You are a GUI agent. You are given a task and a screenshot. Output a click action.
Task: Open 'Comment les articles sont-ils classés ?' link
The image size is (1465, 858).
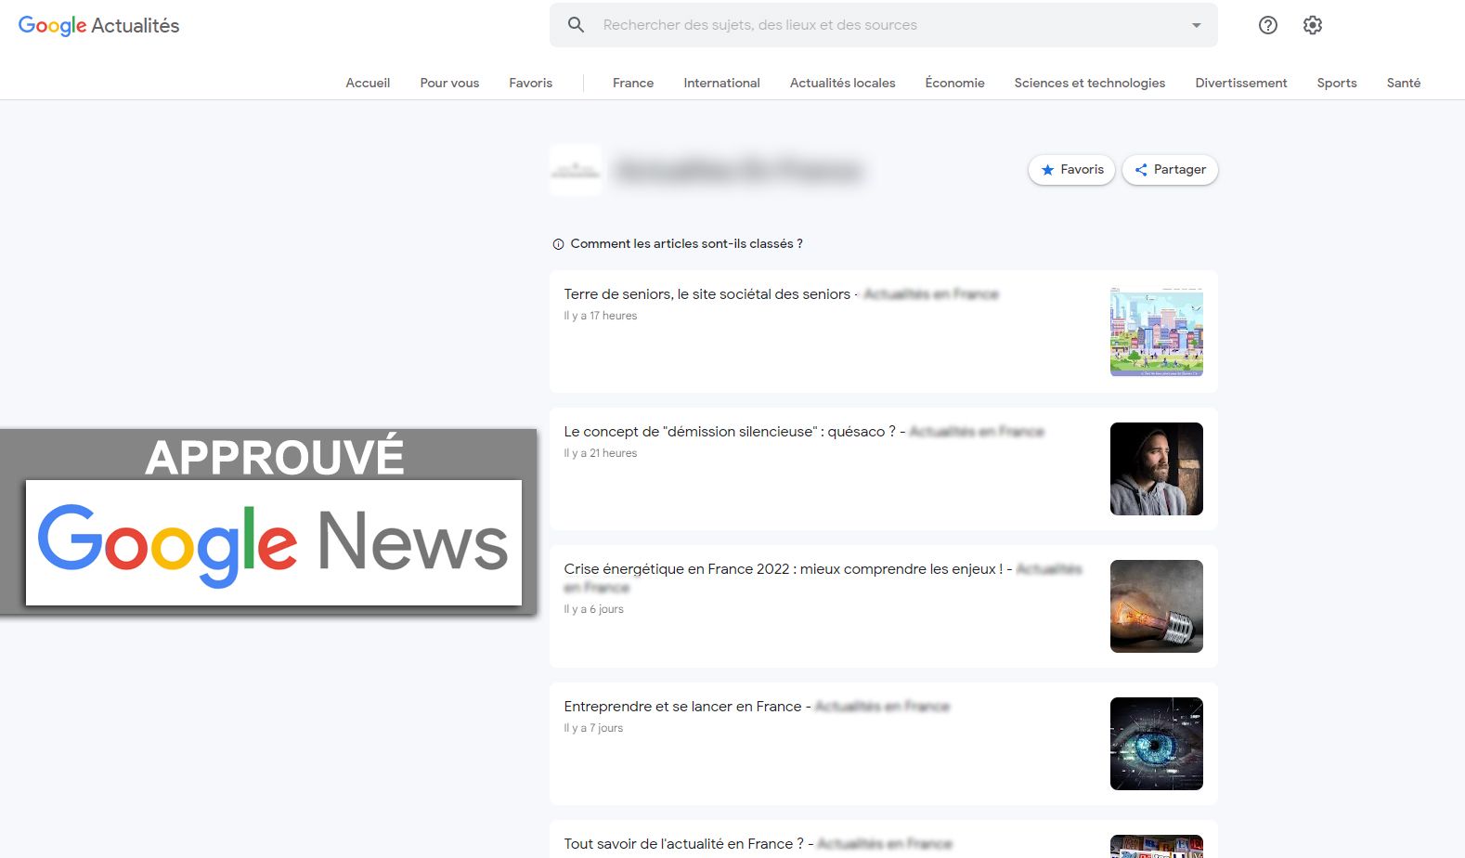point(686,243)
